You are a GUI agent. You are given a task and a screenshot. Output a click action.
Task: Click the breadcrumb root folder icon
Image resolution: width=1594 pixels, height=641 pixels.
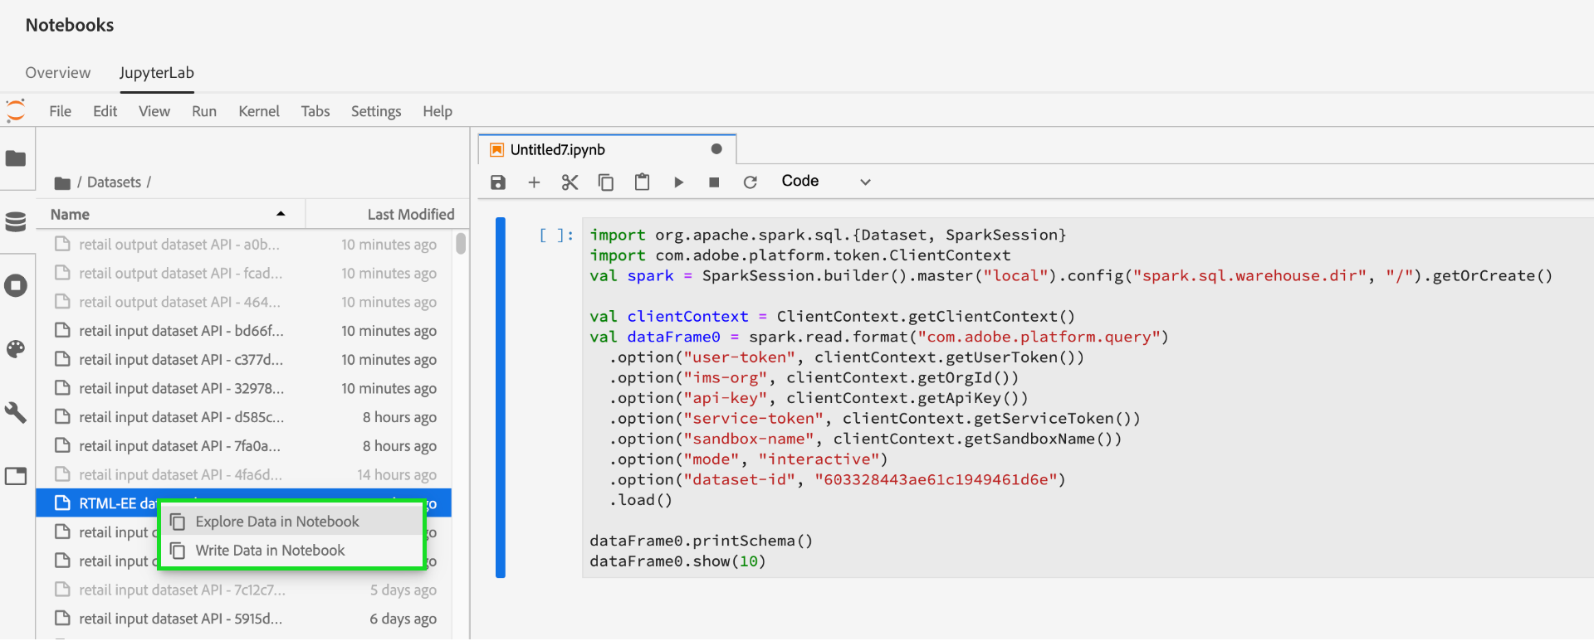pyautogui.click(x=62, y=182)
